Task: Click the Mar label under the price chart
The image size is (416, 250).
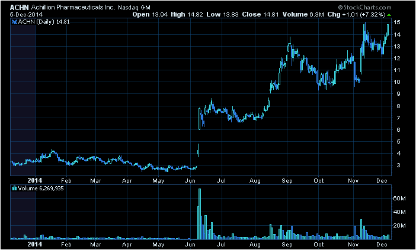Action: click(x=95, y=181)
